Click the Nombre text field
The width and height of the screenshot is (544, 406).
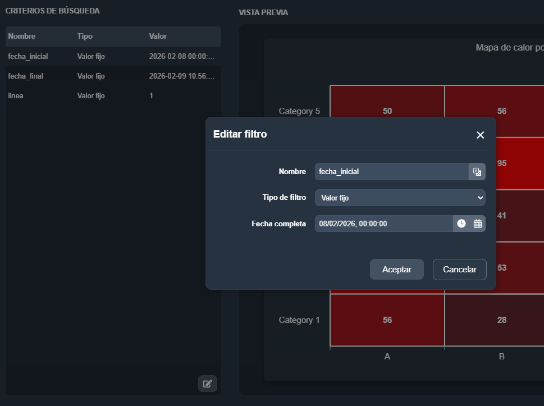click(391, 172)
